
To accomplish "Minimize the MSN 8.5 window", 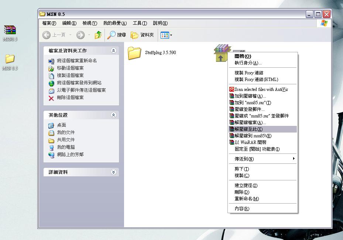I will [309, 14].
